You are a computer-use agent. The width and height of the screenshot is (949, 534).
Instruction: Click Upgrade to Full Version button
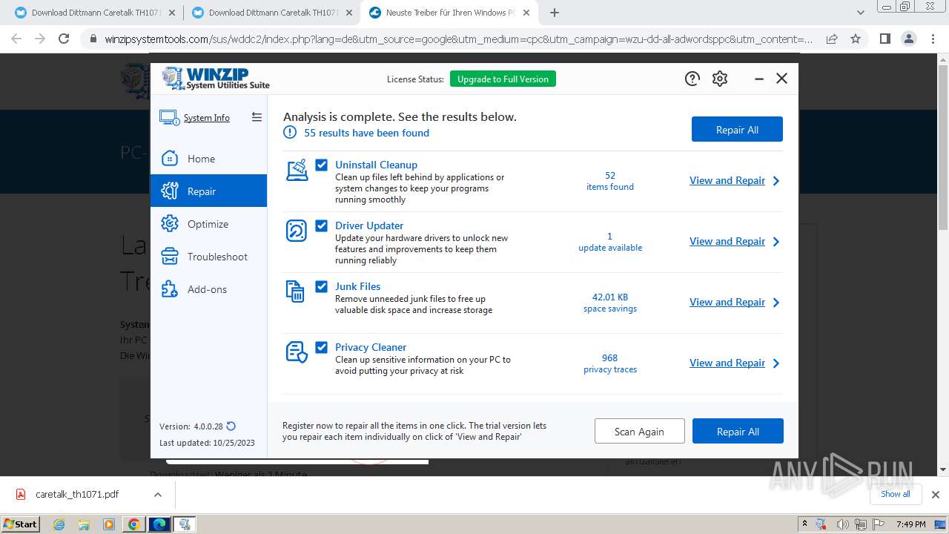(x=503, y=79)
